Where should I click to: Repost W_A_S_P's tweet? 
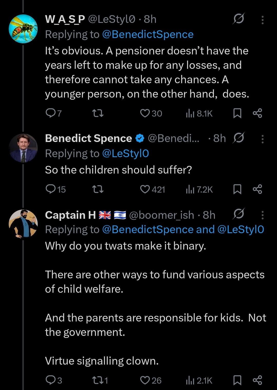click(x=98, y=113)
